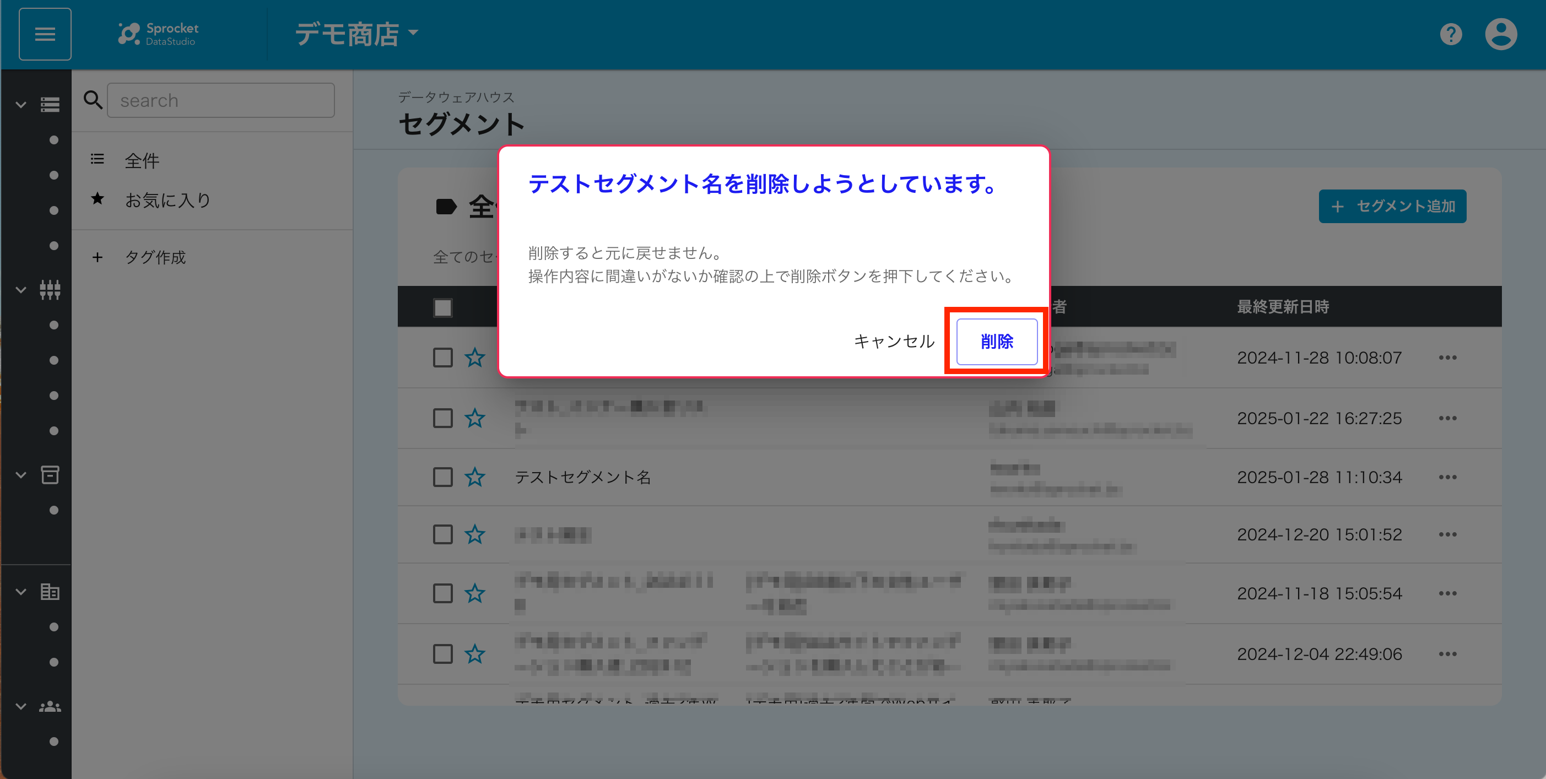The width and height of the screenshot is (1546, 779).
Task: Select 全件 in the tag list
Action: pyautogui.click(x=142, y=160)
